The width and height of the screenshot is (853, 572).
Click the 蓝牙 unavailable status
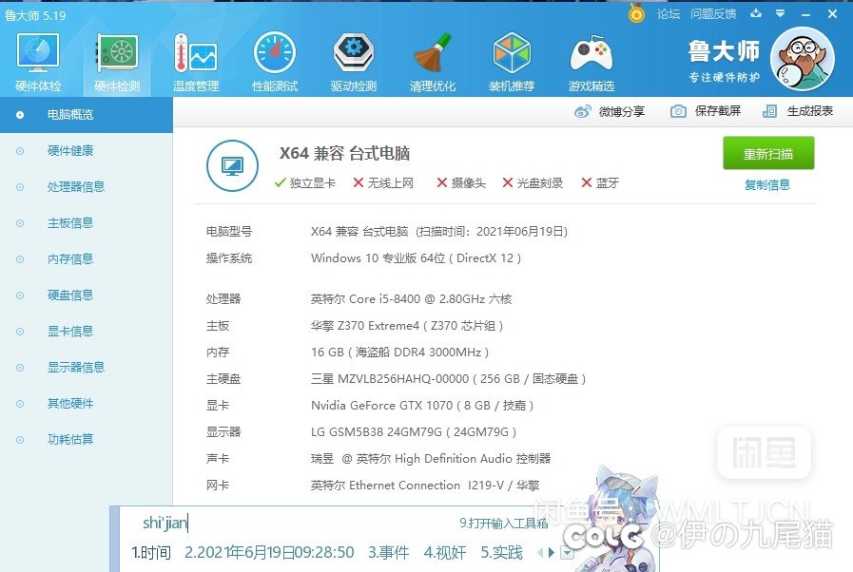coord(599,182)
